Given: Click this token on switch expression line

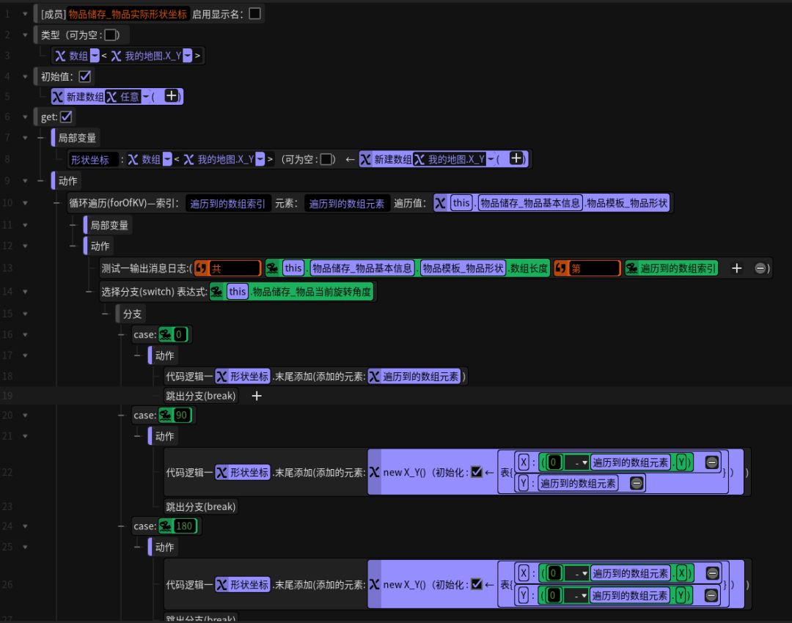Looking at the screenshot, I should pos(237,291).
